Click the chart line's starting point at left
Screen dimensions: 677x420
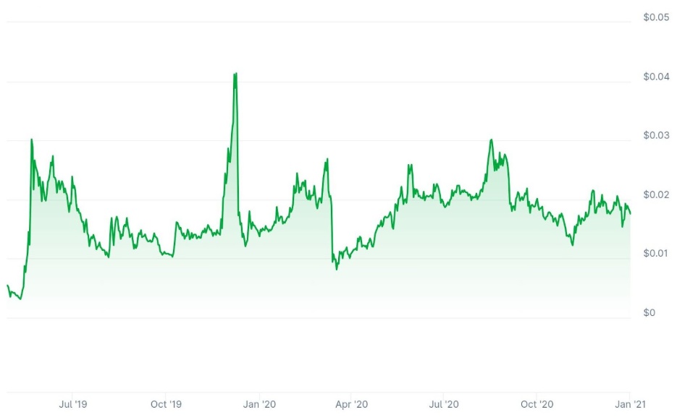click(8, 286)
